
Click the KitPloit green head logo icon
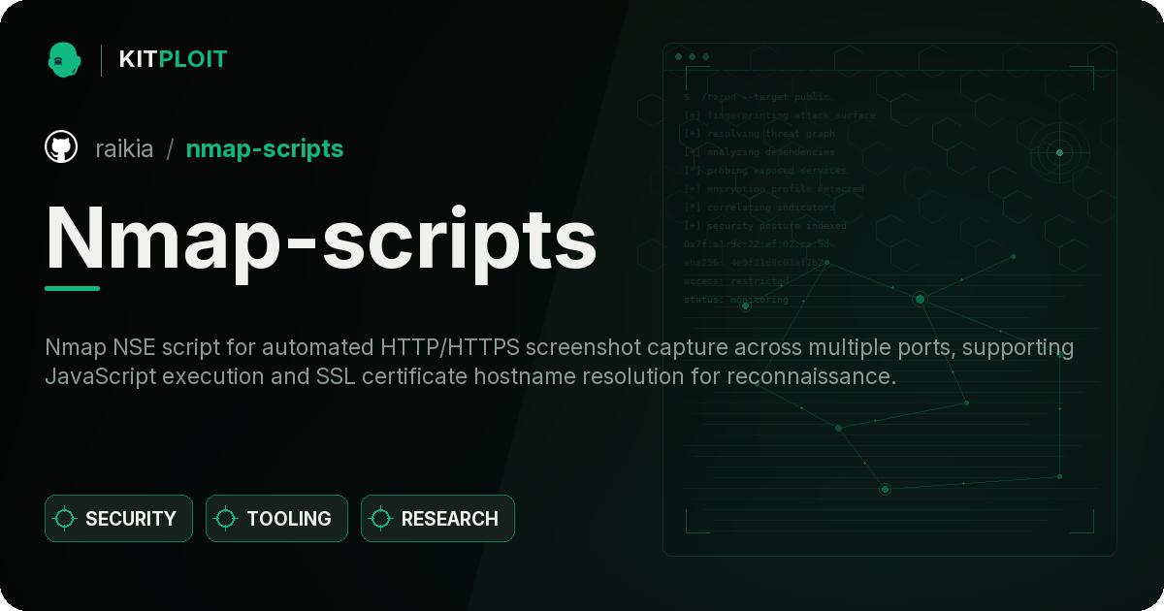point(64,59)
